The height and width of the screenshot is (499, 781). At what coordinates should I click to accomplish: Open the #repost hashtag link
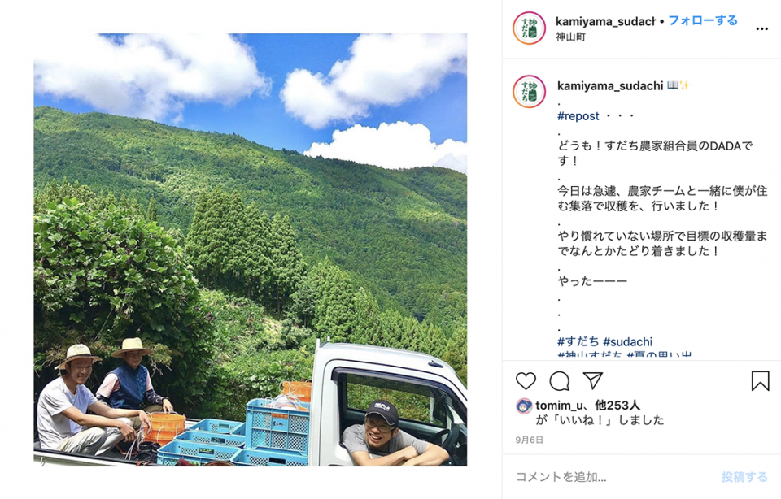(x=578, y=116)
